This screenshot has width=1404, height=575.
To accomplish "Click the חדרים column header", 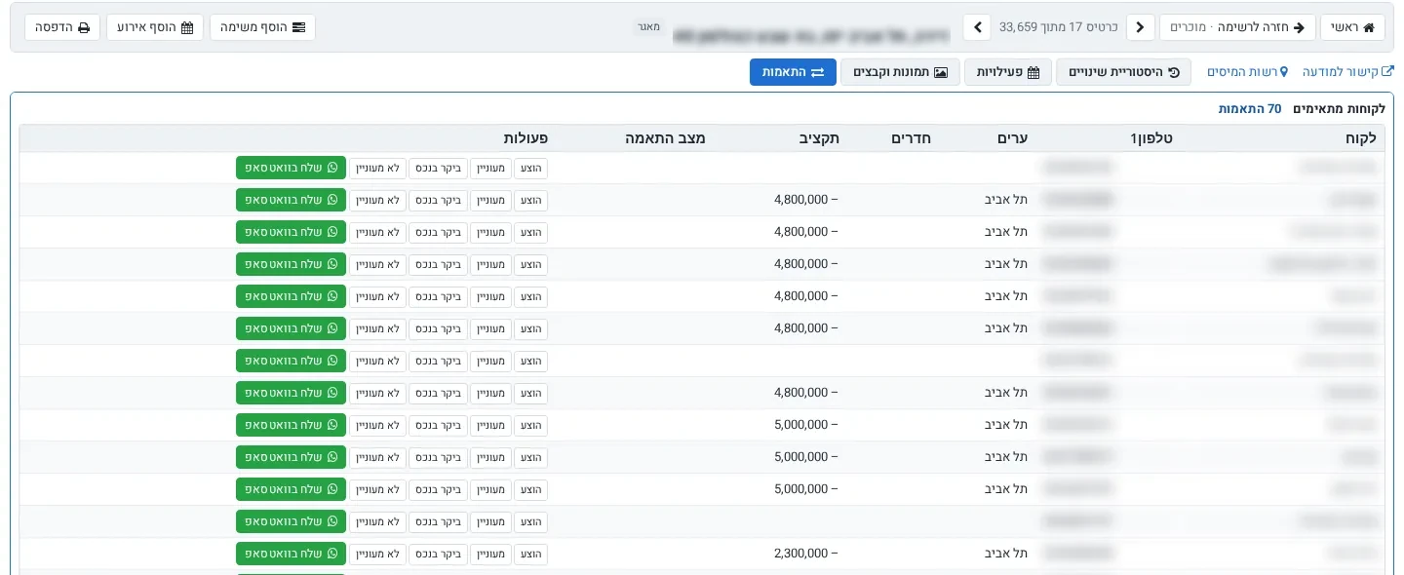I will 911,138.
